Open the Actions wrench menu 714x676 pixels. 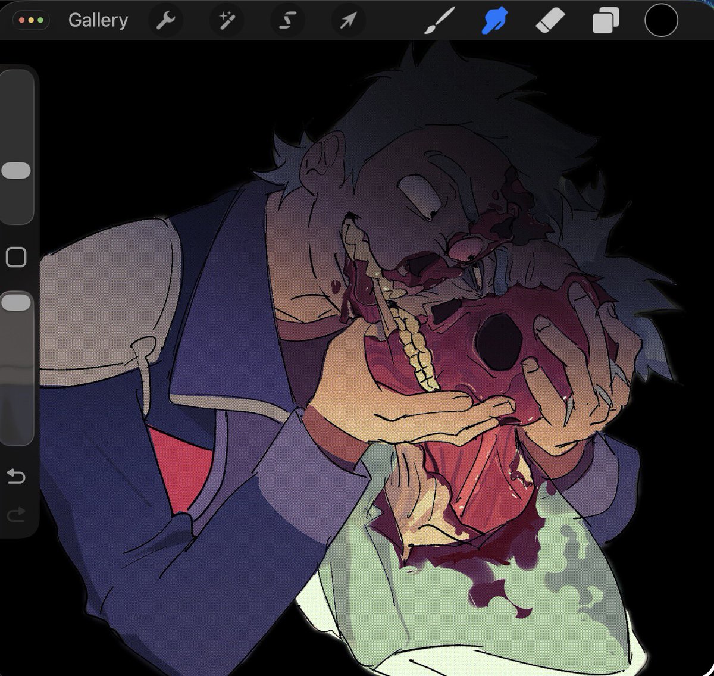165,21
